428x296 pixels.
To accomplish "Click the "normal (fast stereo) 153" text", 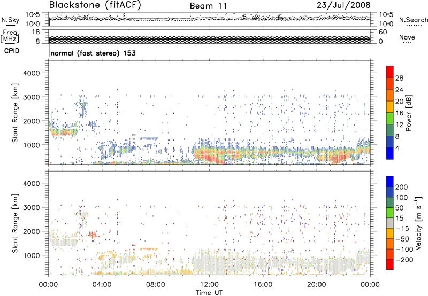I will (x=93, y=53).
